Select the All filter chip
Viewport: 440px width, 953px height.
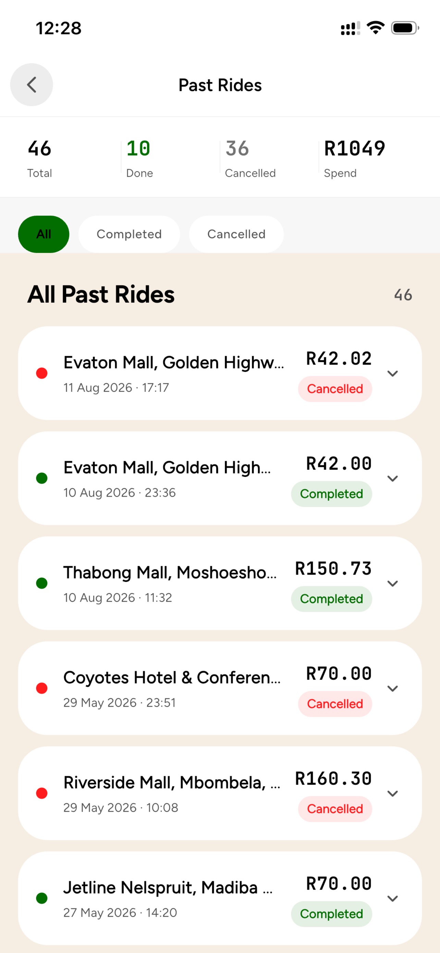44,234
